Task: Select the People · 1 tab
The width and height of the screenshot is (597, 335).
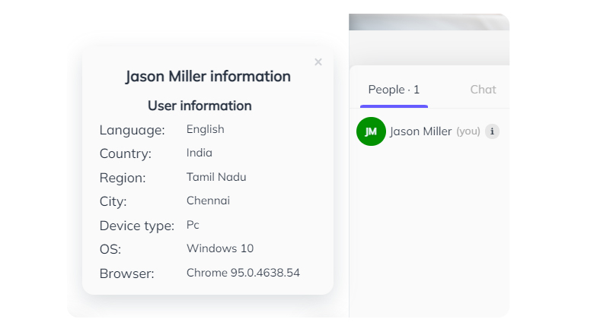Action: tap(394, 90)
